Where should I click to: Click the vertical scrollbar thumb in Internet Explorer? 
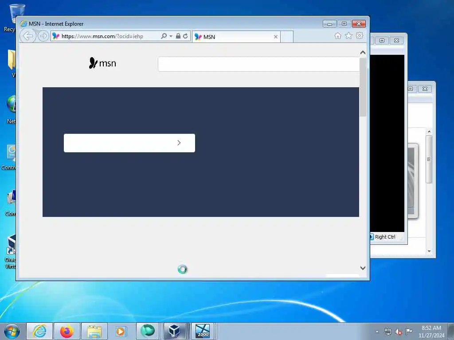coord(363,87)
